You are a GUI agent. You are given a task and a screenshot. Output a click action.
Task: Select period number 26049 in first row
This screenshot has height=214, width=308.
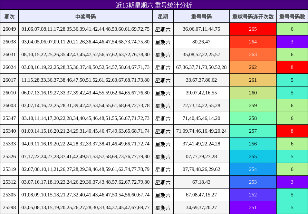9,29
